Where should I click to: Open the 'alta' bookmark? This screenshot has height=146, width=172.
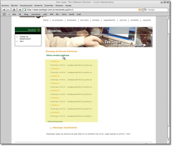tap(14, 14)
